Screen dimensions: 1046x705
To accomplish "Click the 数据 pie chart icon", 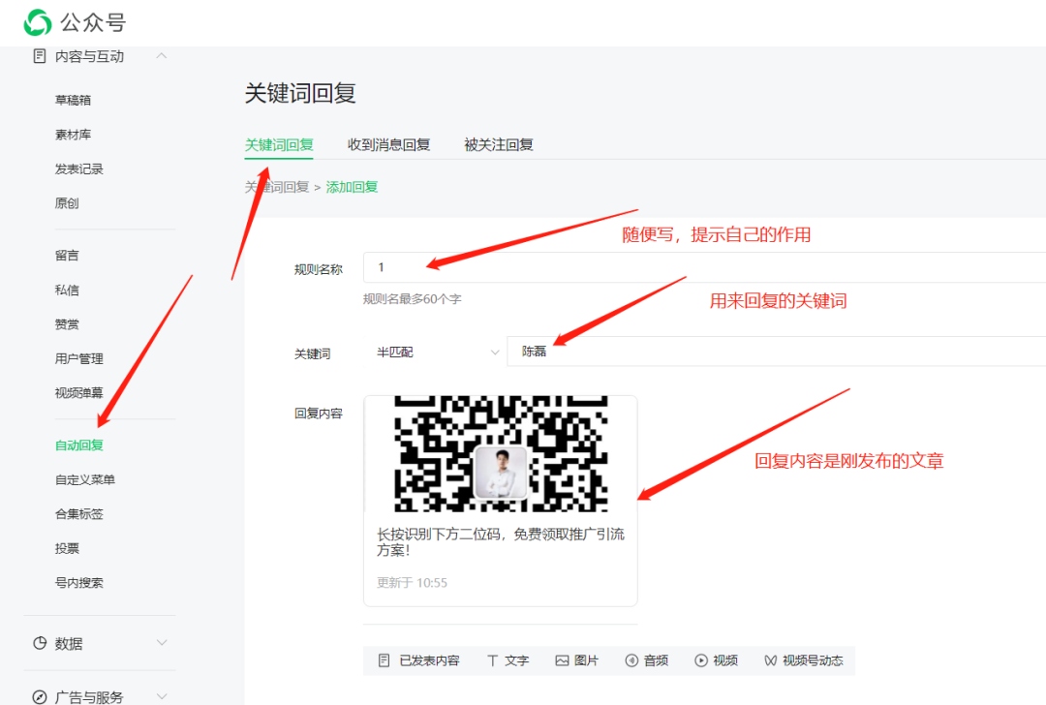I will 40,643.
